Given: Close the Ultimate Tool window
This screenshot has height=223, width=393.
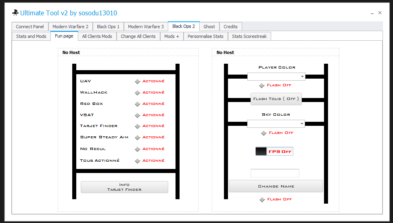Looking at the screenshot, I should click(x=380, y=13).
